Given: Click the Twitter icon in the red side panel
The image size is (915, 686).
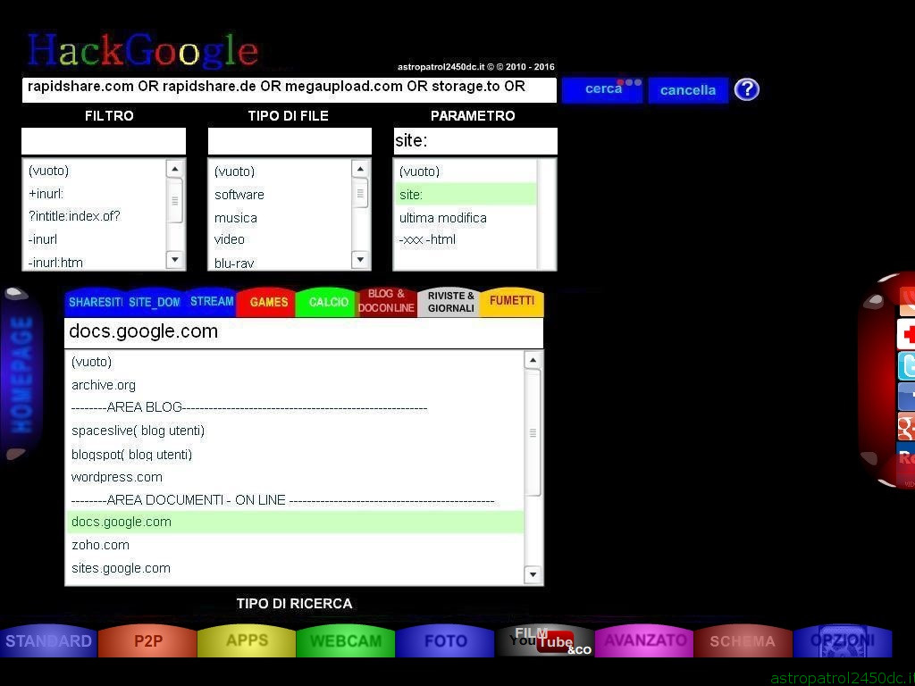Looking at the screenshot, I should 906,365.
